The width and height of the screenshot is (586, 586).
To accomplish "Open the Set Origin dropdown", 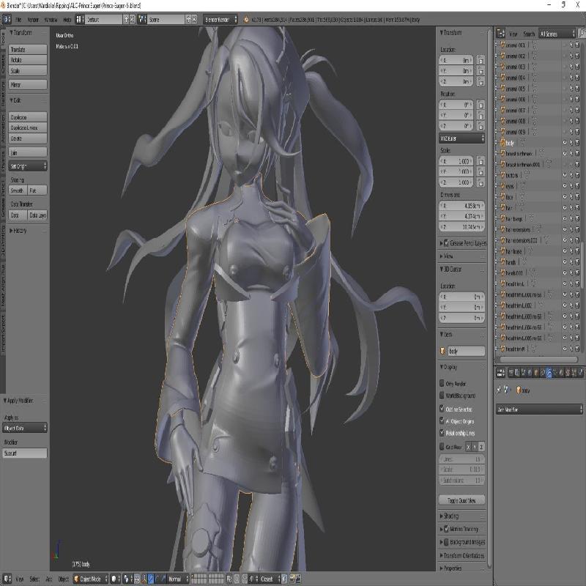I will click(x=28, y=166).
